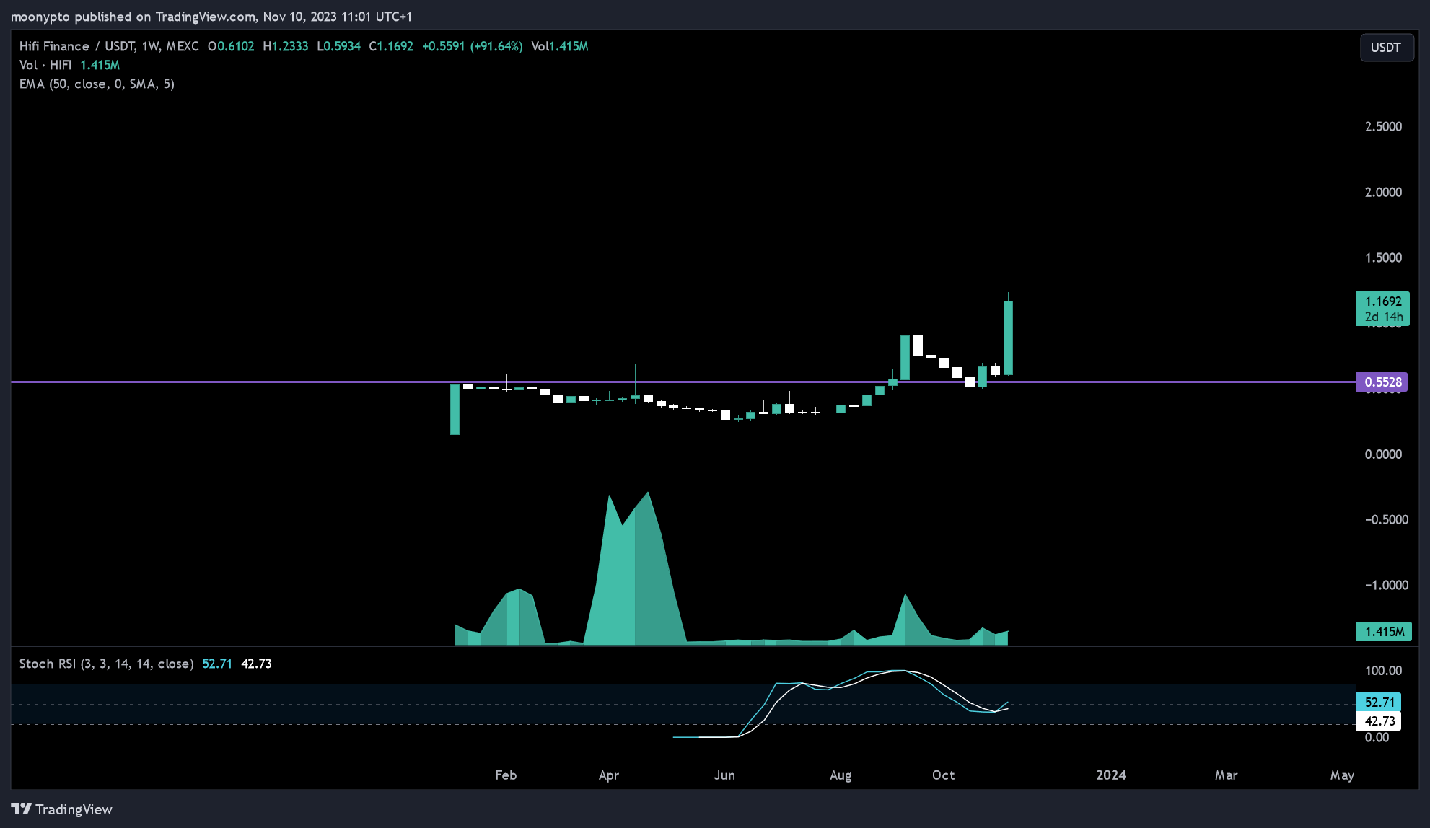This screenshot has width=1430, height=828.
Task: Click the 42.73 Stoch RSI axis label
Action: [1379, 721]
